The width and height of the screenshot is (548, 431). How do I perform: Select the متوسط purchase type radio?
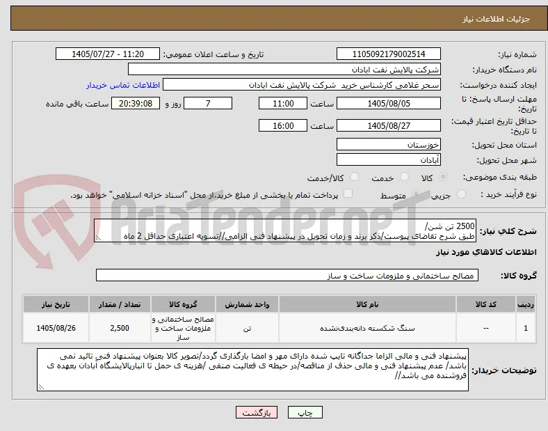point(416,194)
